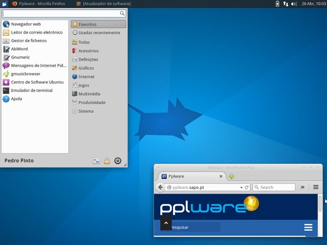Show Usadas recentemente applications
327x245 pixels.
(x=99, y=33)
